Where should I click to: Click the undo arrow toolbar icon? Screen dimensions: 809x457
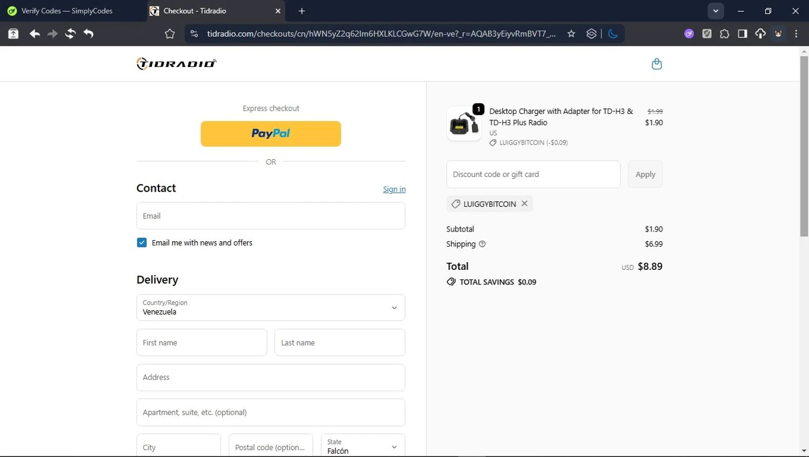(x=88, y=34)
